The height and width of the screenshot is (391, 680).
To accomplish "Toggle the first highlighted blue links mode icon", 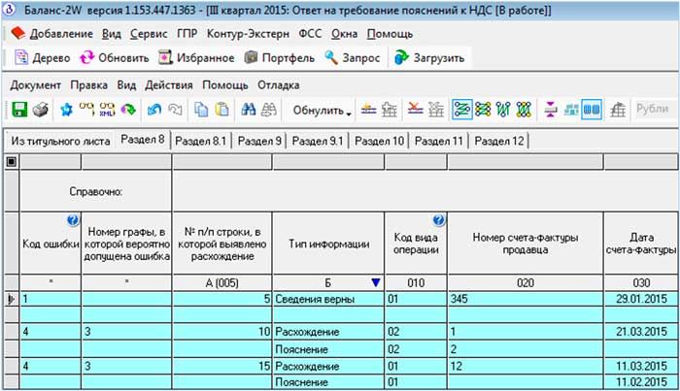I will (x=461, y=110).
